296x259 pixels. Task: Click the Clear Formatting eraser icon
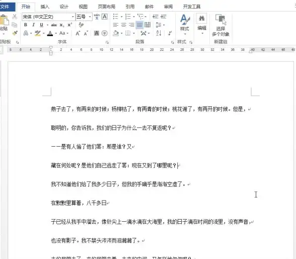coord(81,25)
